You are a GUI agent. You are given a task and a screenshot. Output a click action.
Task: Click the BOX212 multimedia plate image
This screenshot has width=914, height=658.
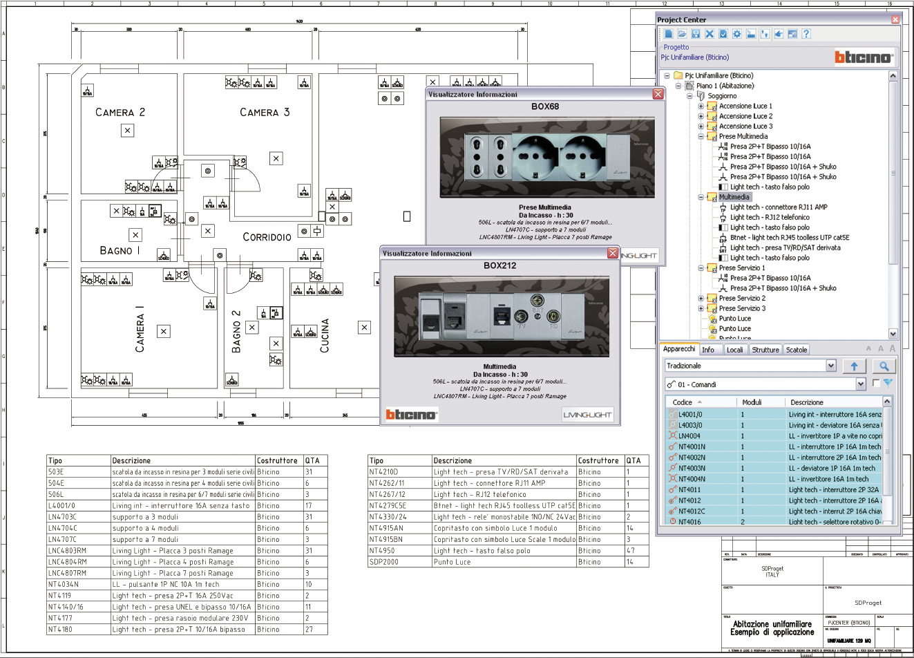(x=502, y=316)
